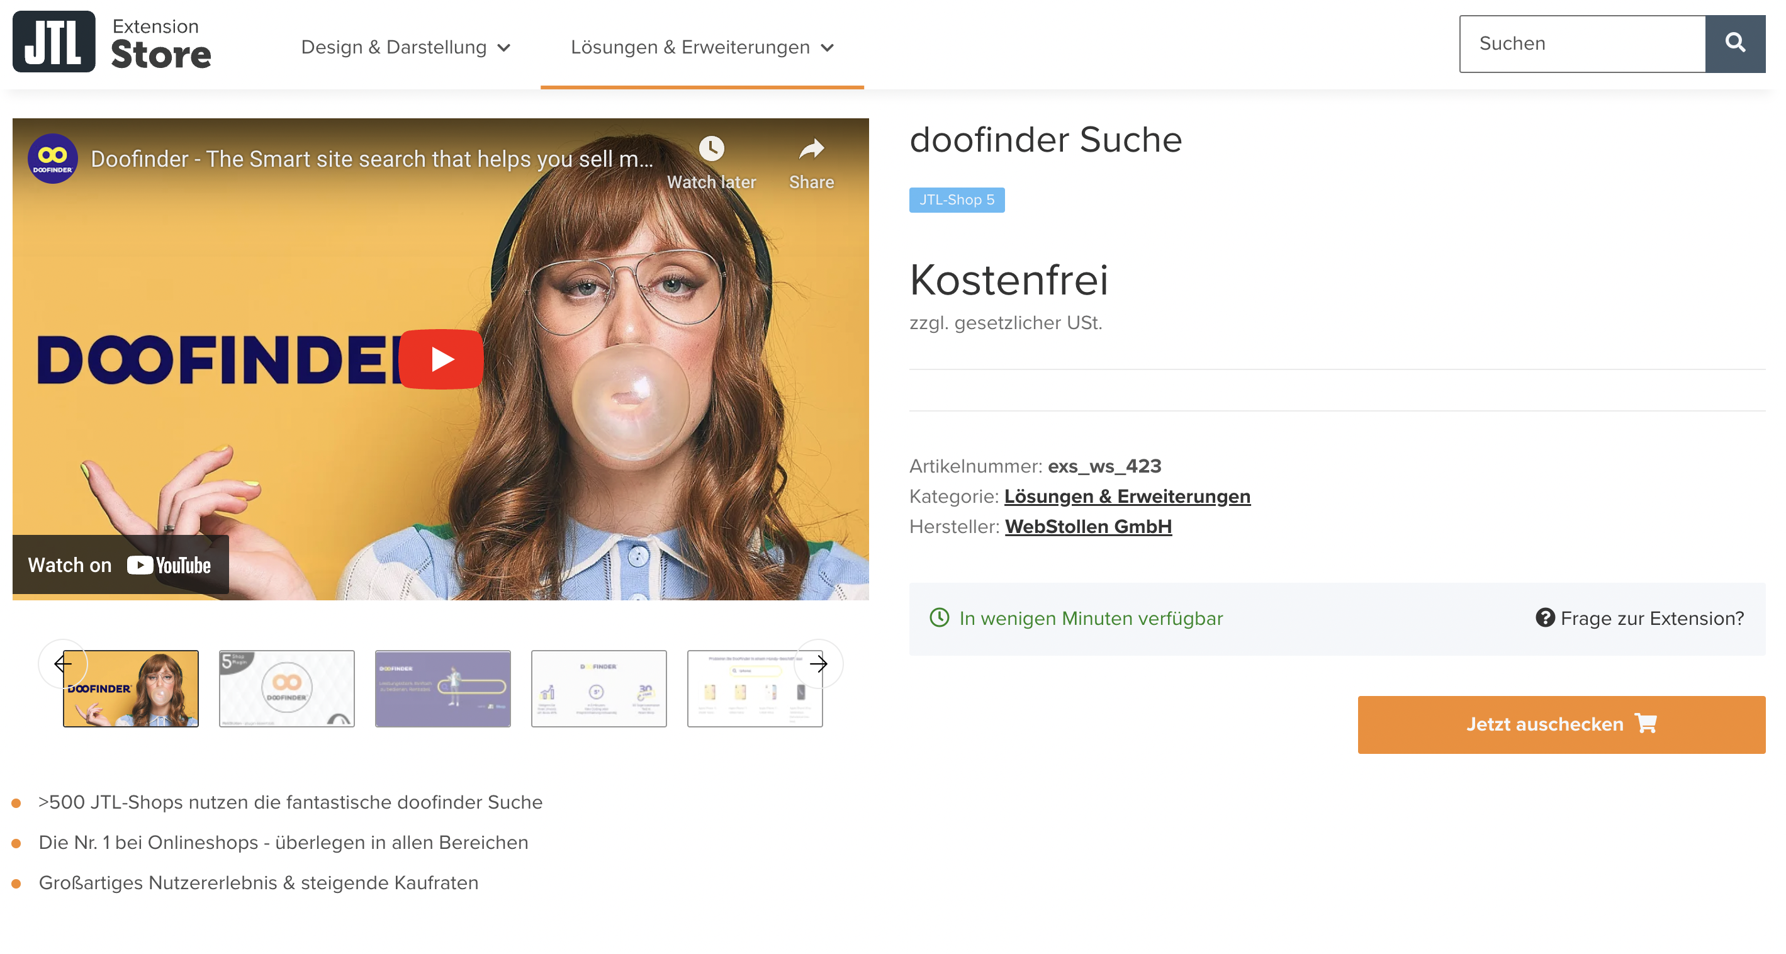The image size is (1786, 954).
Task: Click the magnifier search button
Action: point(1734,43)
